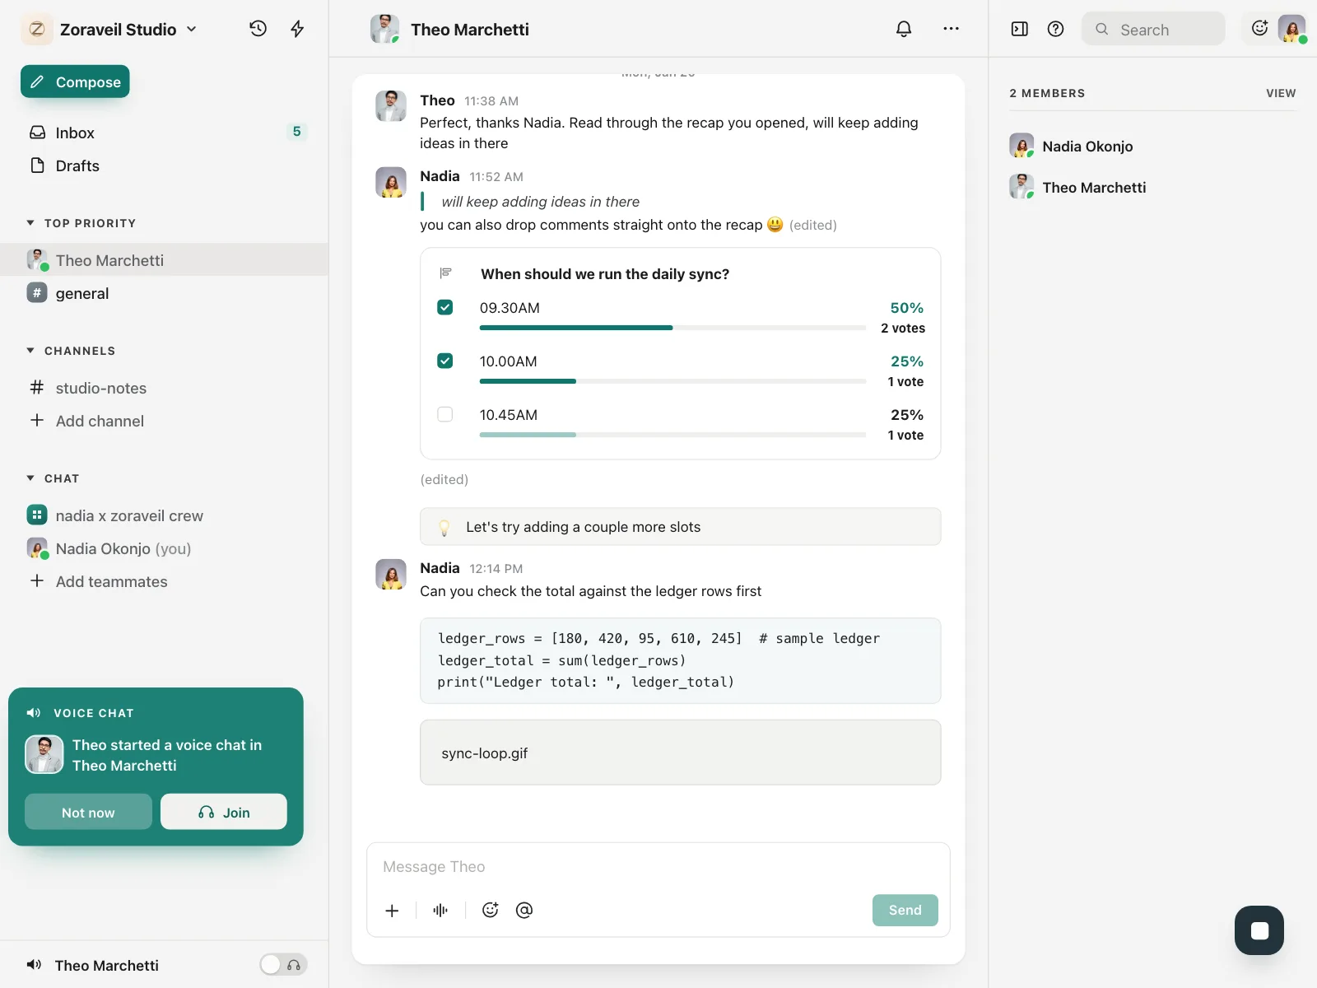This screenshot has width=1317, height=988.
Task: Open the sync-loop.gif attachment
Action: point(680,753)
